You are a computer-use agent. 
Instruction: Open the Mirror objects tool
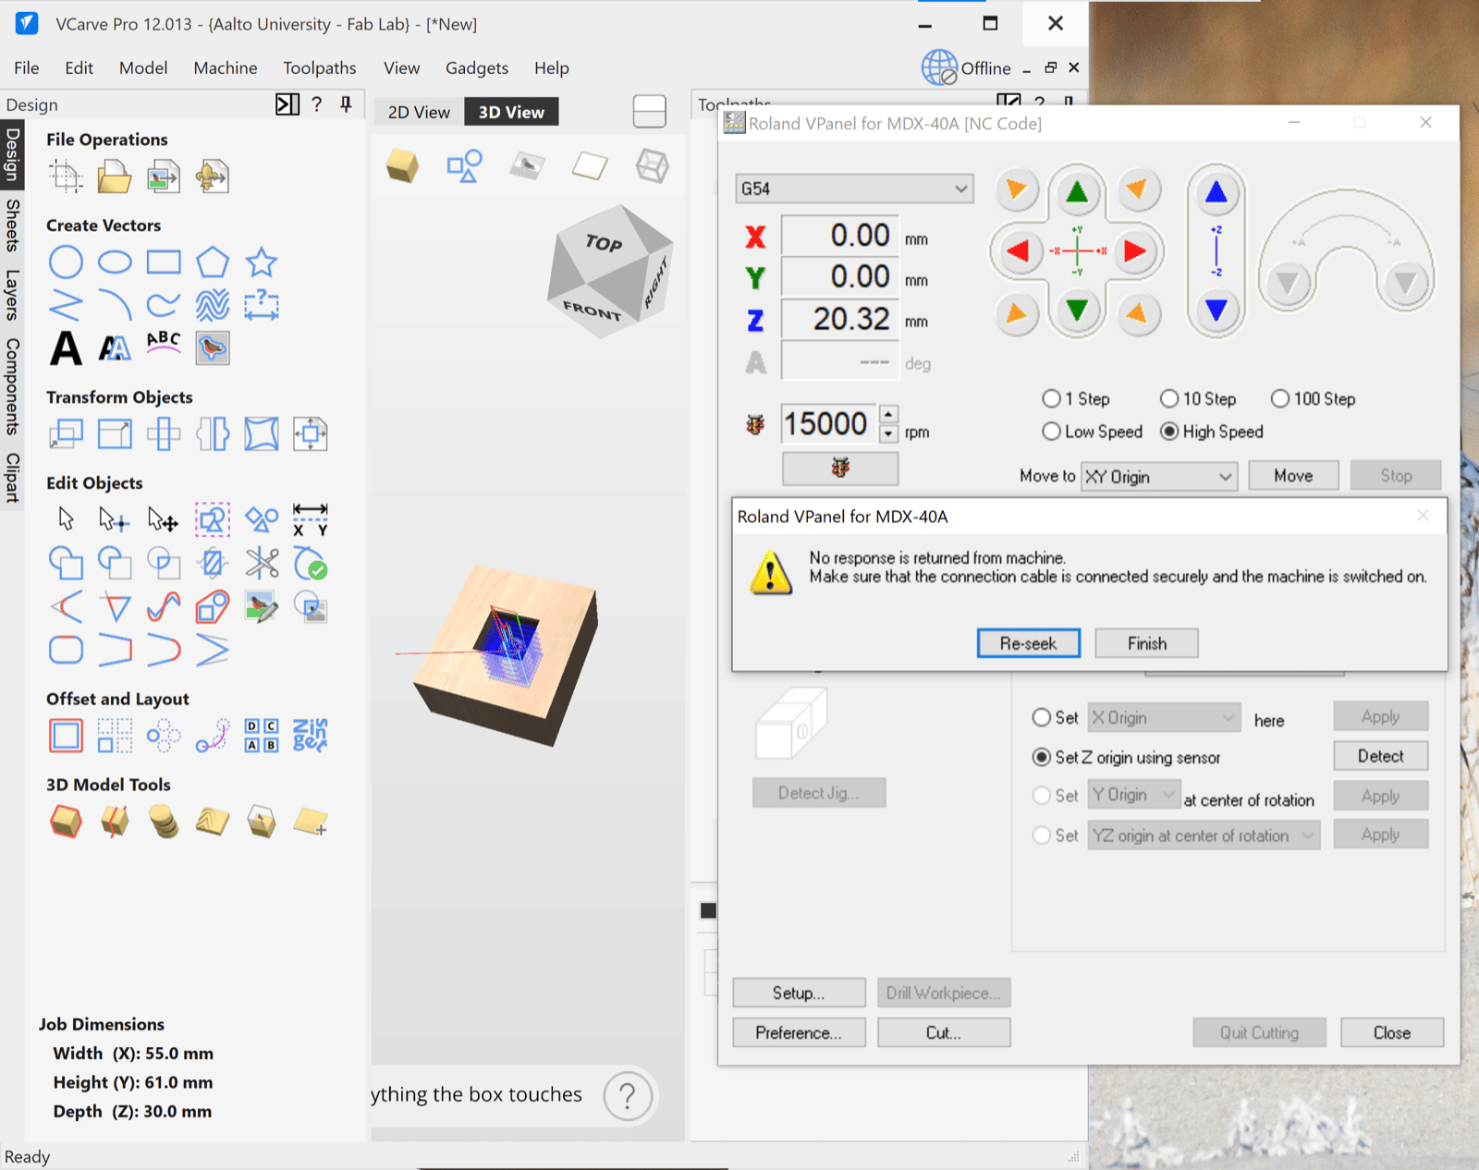tap(213, 433)
